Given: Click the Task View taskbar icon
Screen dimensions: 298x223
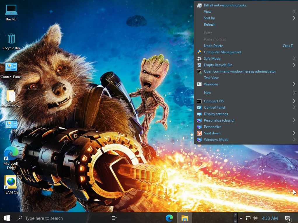Looking at the screenshot, I should (114, 218).
